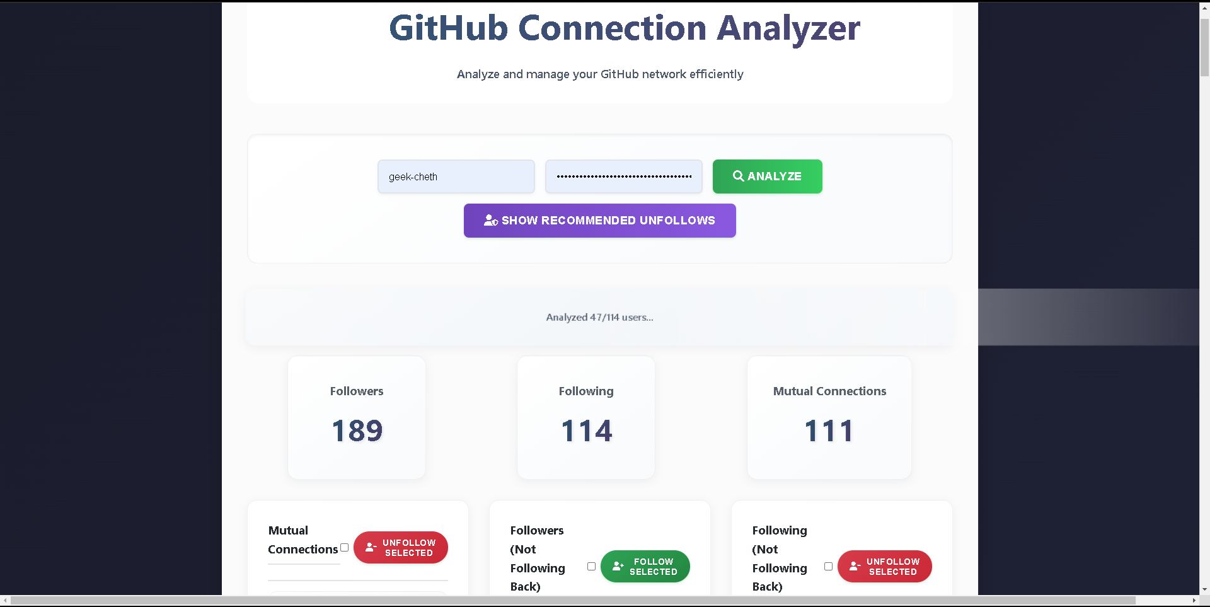
Task: Click the Analyze button
Action: pos(767,176)
